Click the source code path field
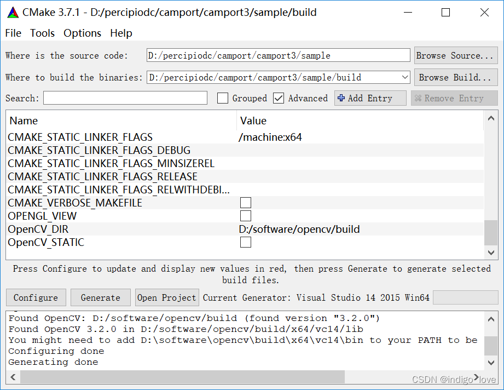 coord(279,55)
